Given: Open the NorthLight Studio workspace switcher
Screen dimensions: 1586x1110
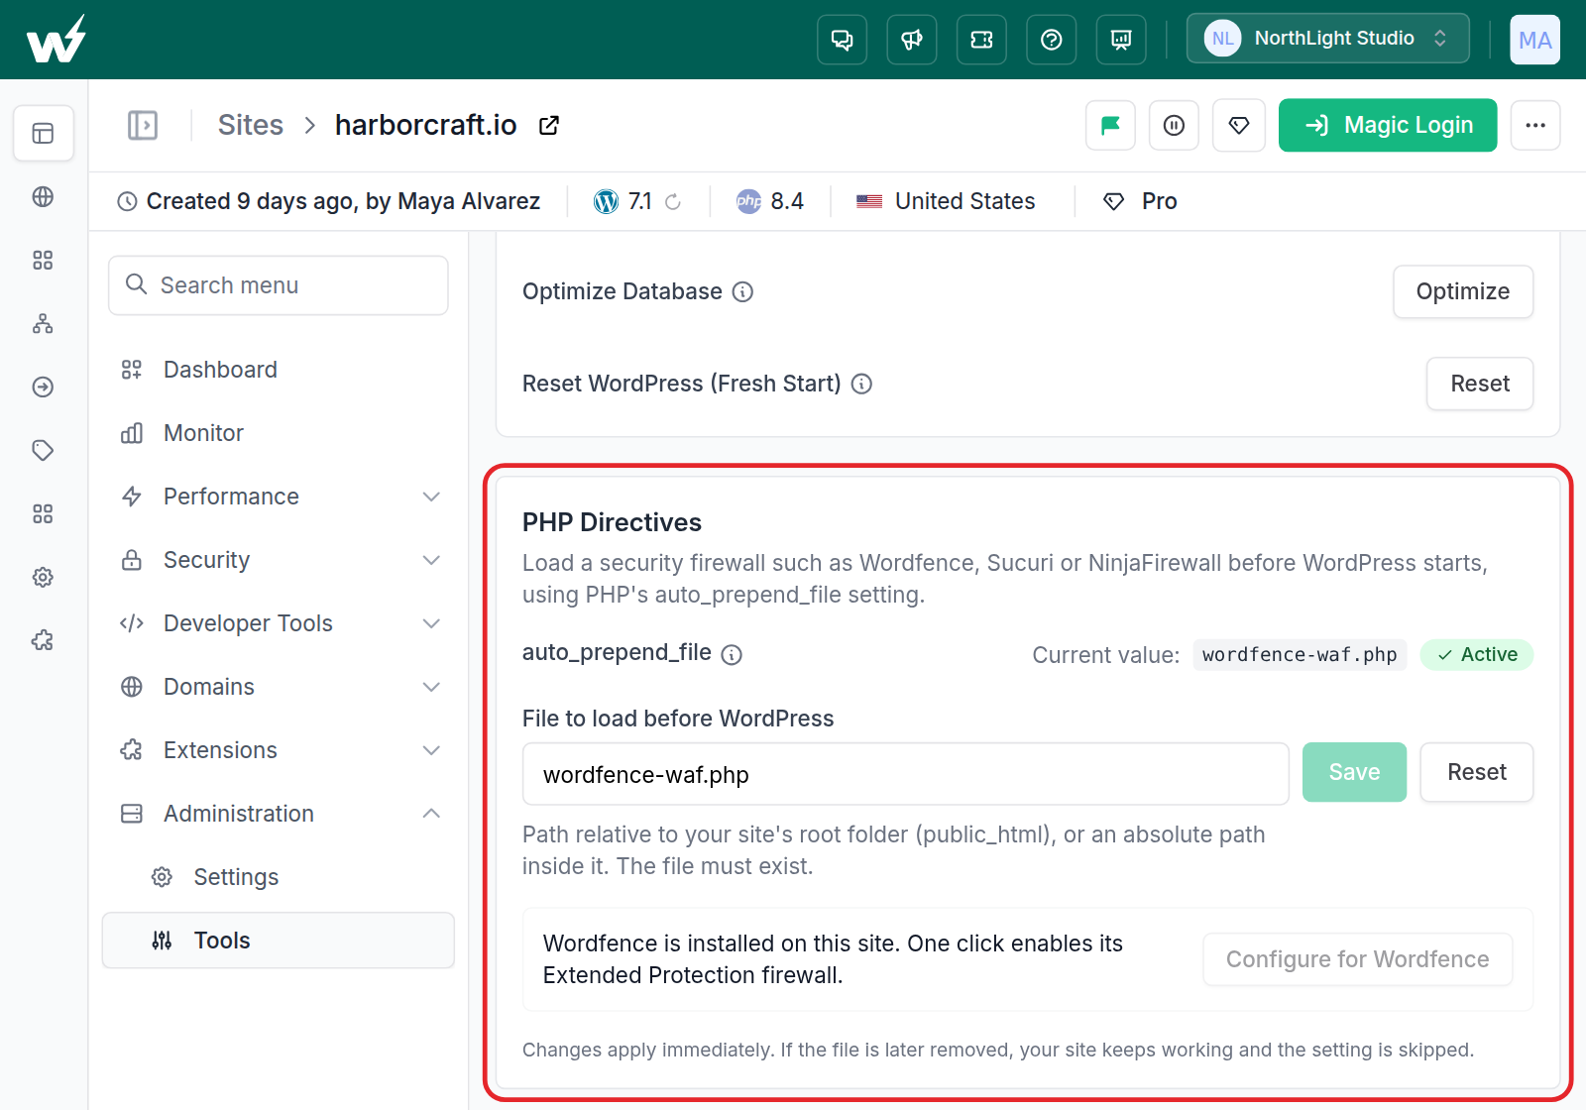Looking at the screenshot, I should [1327, 39].
